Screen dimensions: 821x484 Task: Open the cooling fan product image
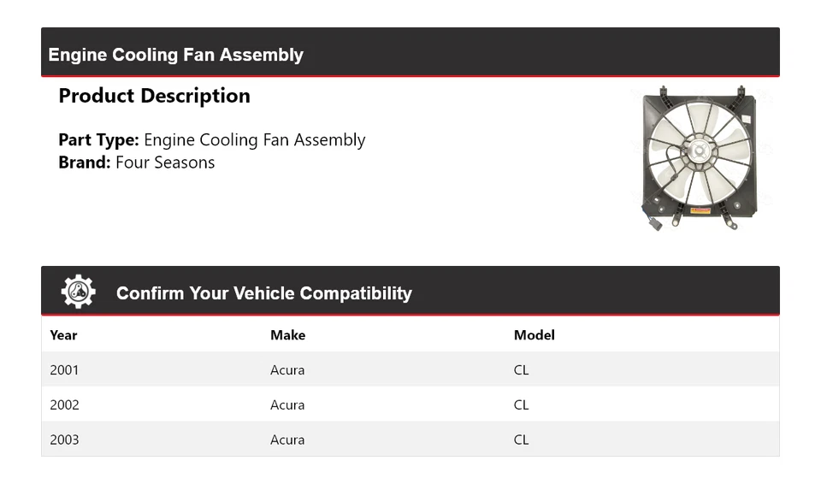(698, 157)
